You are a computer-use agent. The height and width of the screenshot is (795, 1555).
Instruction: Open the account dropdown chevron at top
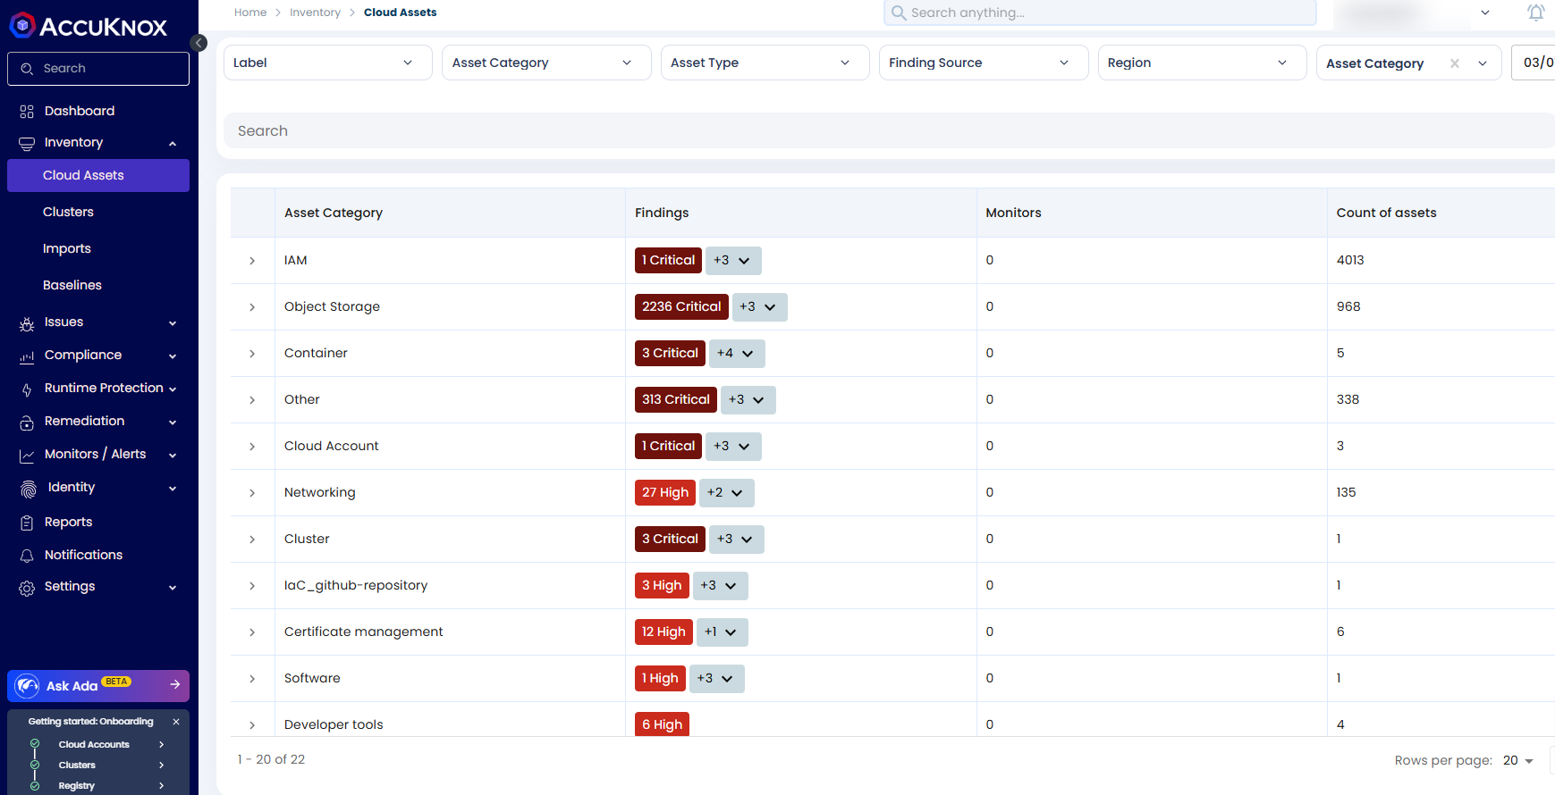coord(1485,13)
